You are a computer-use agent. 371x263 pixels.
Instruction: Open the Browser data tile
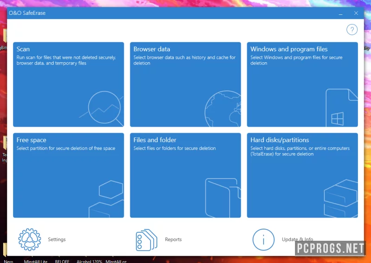click(185, 84)
